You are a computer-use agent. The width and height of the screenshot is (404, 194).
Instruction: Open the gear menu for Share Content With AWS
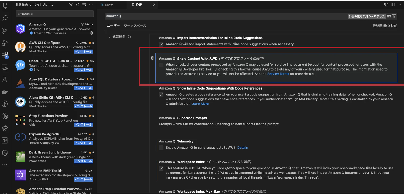tap(153, 58)
